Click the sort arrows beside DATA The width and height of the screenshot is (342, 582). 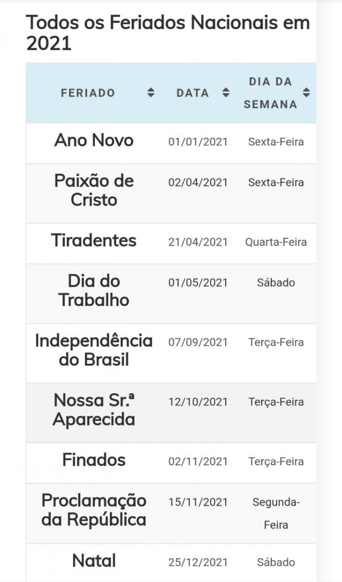pyautogui.click(x=226, y=93)
